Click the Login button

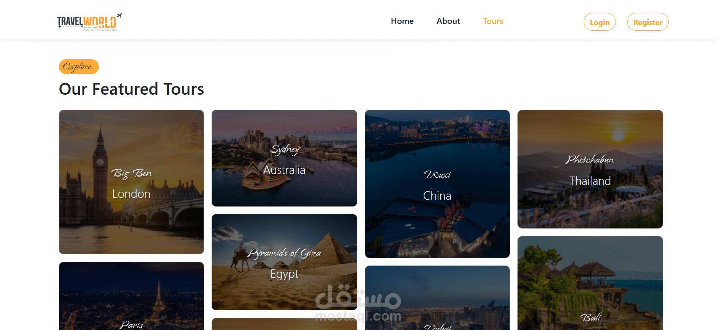[x=600, y=22]
